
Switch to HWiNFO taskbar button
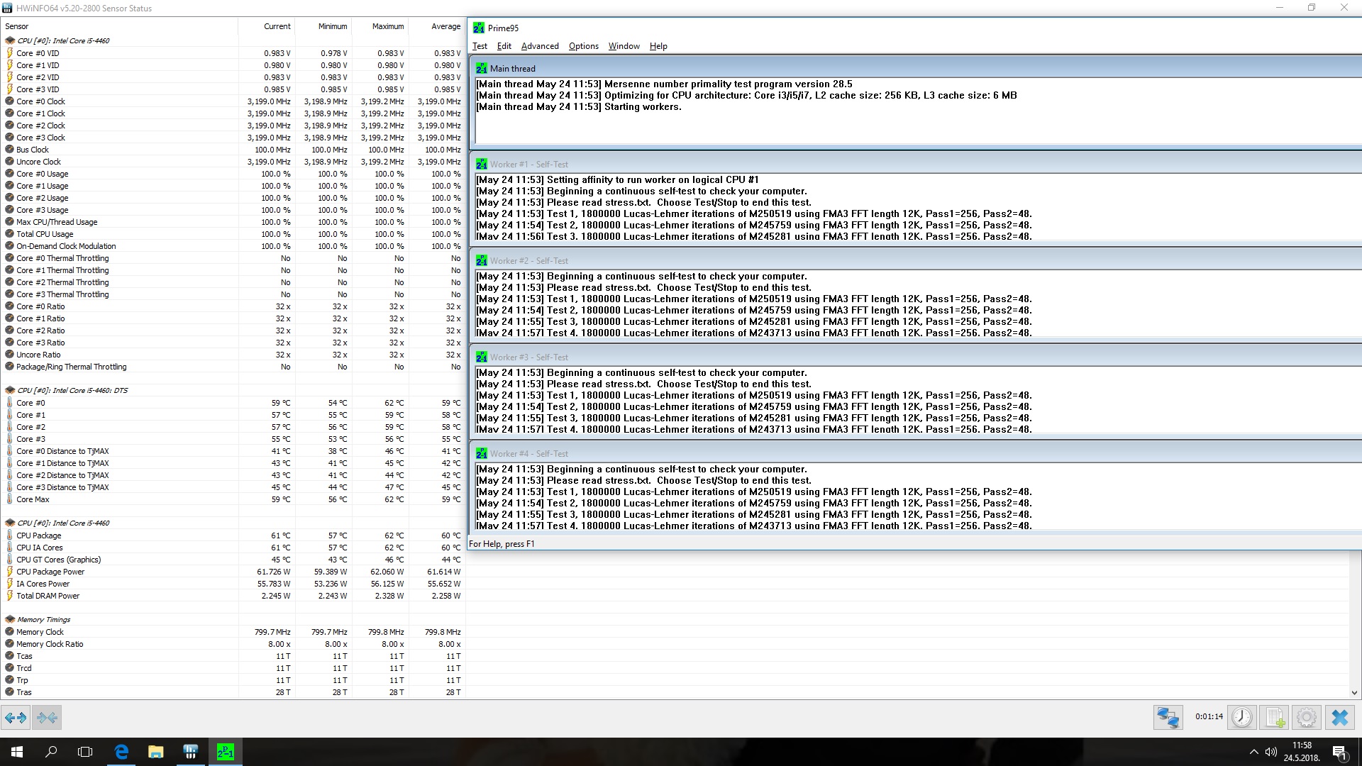190,752
